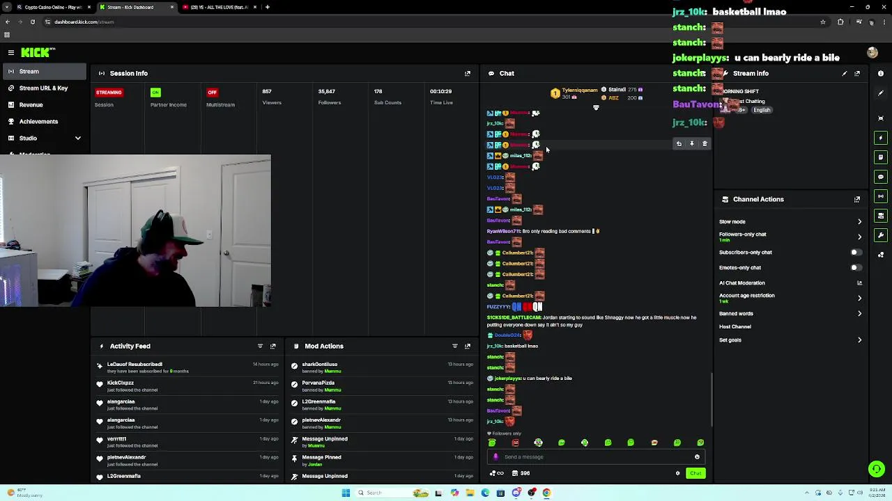Click the profile avatar in the header
This screenshot has height=501, width=892.
(872, 52)
